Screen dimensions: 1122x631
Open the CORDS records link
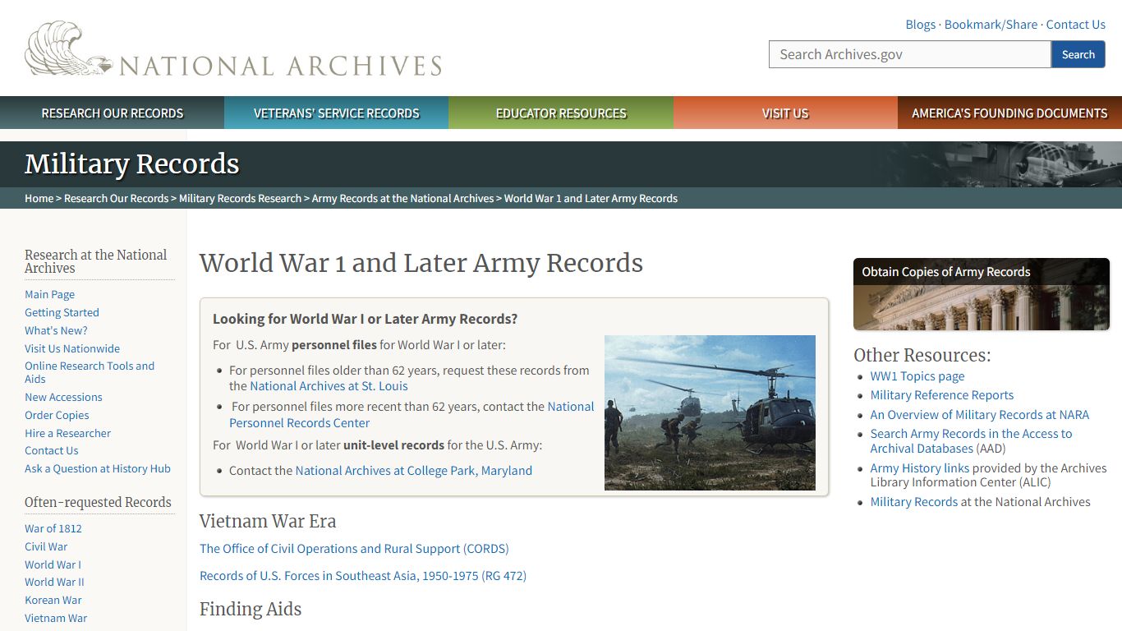[x=354, y=549]
